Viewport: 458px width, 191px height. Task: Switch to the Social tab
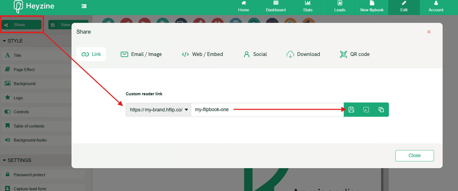click(x=255, y=54)
